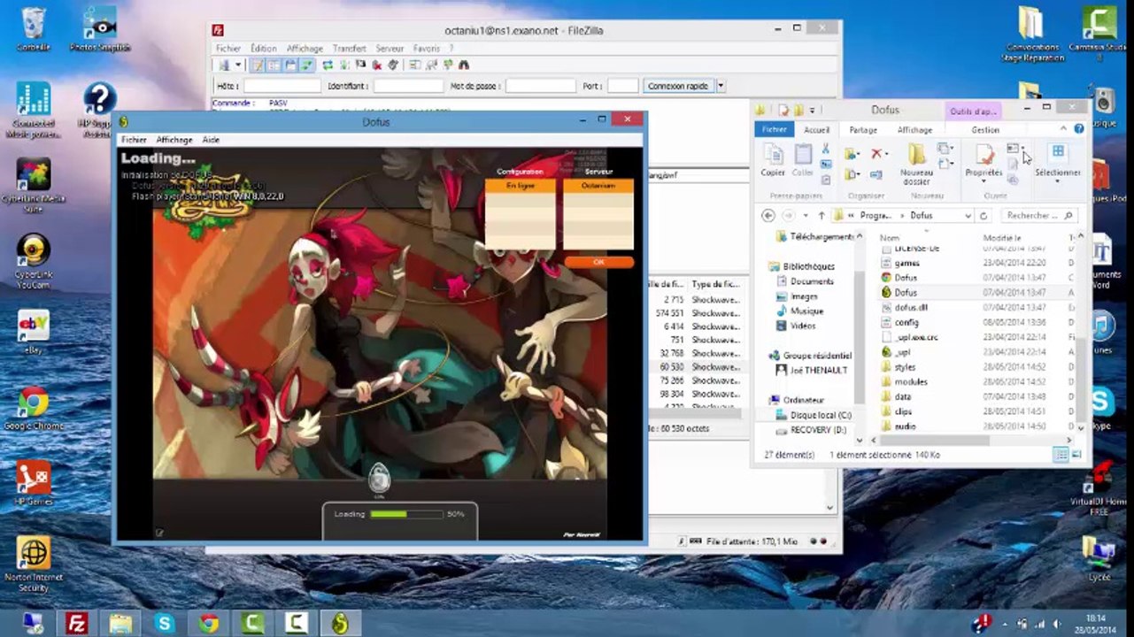Toggle FileZilla synchronized browsing icon

coord(448,65)
